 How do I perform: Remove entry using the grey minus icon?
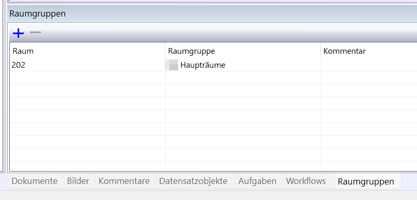pos(35,33)
